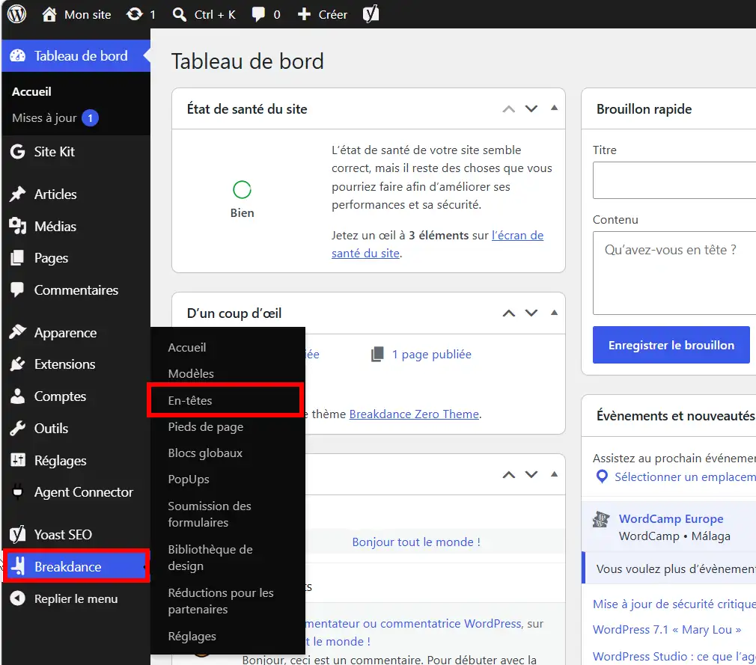Image resolution: width=756 pixels, height=665 pixels.
Task: Open Réductions pour les partenaires
Action: (x=221, y=601)
